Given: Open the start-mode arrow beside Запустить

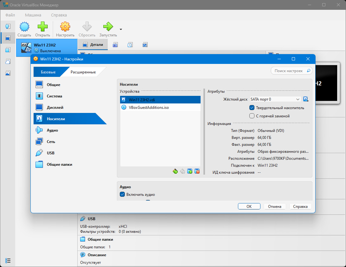Looking at the screenshot, I should click(x=121, y=29).
